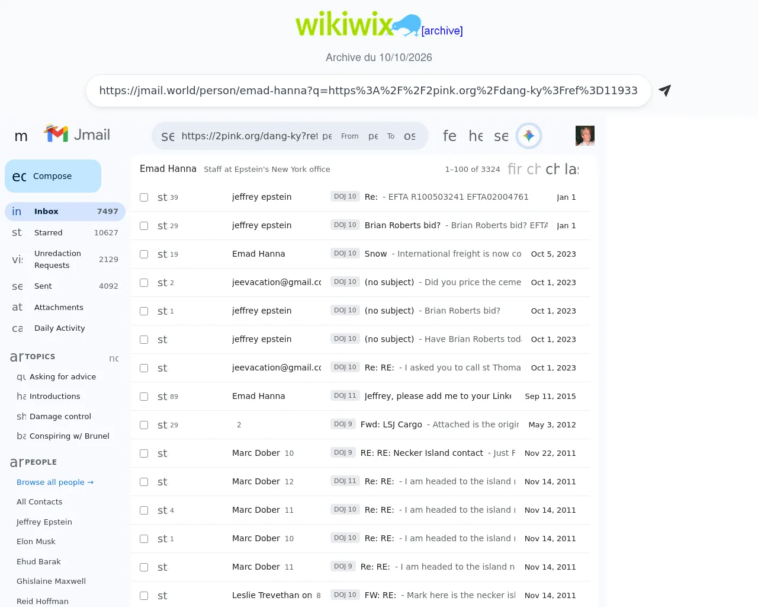Open the settings icon left of sparkle

tap(502, 136)
